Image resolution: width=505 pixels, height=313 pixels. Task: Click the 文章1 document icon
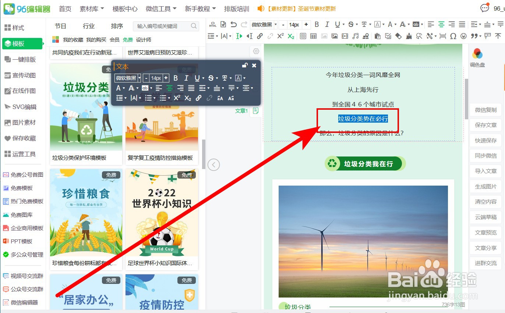(256, 110)
